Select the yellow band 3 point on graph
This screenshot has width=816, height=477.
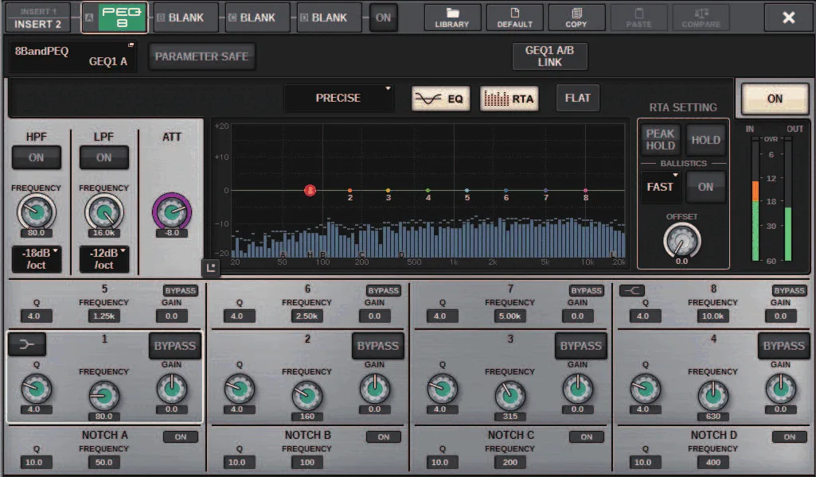[388, 191]
